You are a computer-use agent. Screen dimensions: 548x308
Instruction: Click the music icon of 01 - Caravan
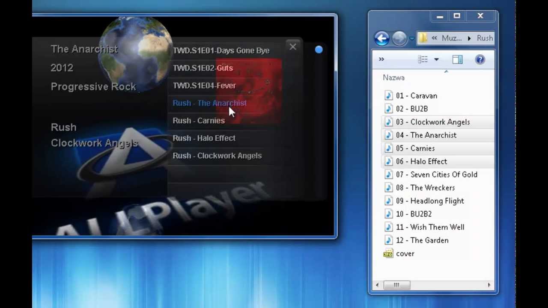[388, 96]
